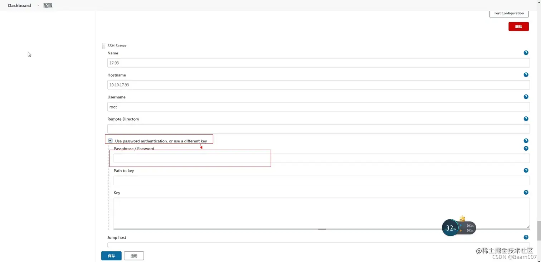Click the 32% network monitor widget

coord(459,228)
